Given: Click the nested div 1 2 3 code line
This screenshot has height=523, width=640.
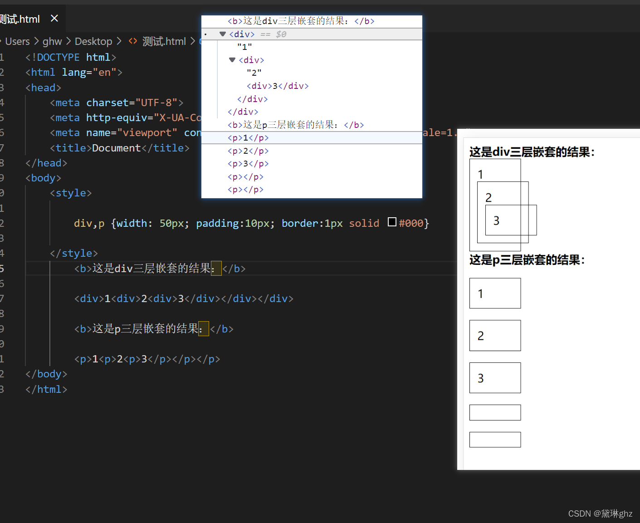Looking at the screenshot, I should [x=184, y=298].
